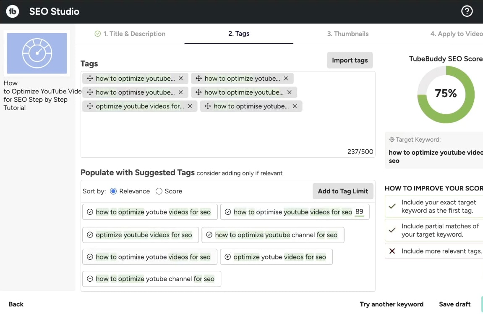This screenshot has width=483, height=314.
Task: Click X icon beside 'Include more relevant tags'
Action: click(x=392, y=251)
